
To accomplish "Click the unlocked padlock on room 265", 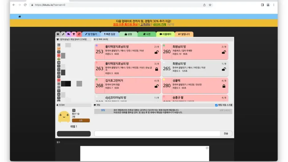I will point(224,69).
